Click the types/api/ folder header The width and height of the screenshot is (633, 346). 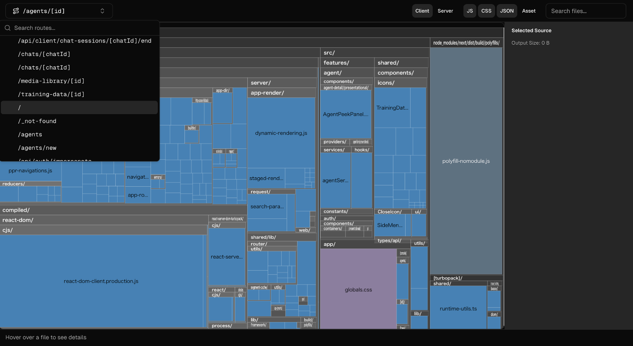coord(392,240)
